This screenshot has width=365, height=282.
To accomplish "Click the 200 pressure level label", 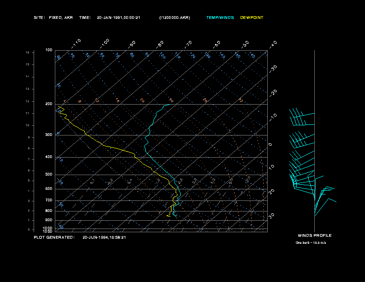I will tap(49, 104).
